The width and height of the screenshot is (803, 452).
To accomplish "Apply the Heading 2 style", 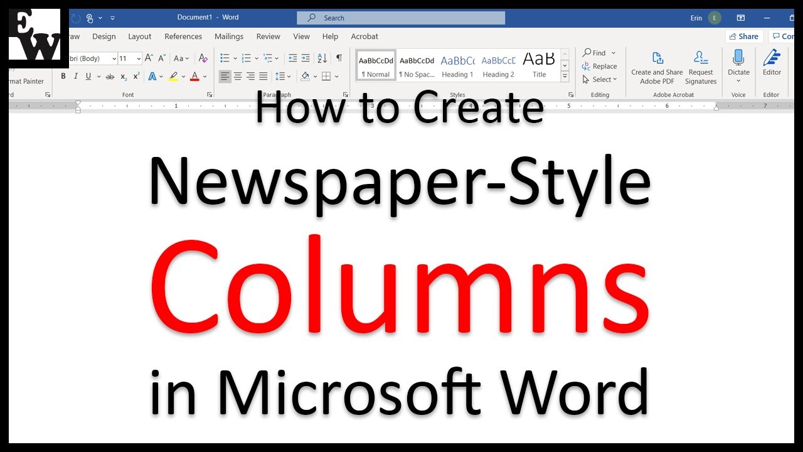I will coord(498,66).
